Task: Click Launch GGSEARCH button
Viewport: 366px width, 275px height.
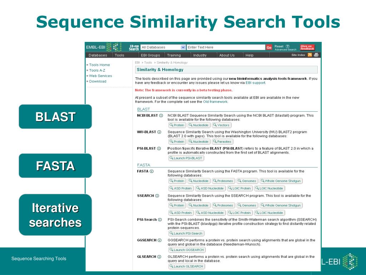Action: [x=187, y=250]
